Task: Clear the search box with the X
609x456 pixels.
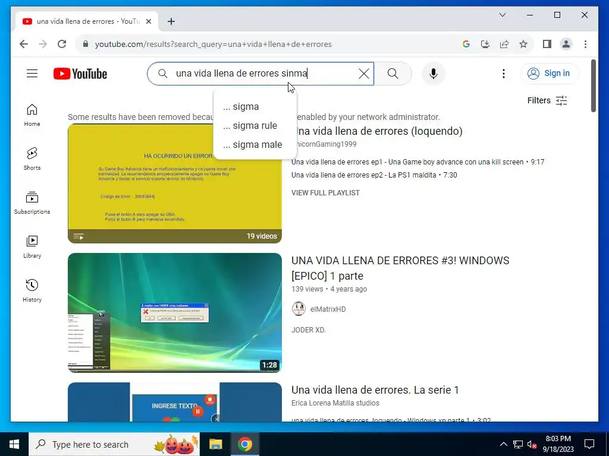Action: (363, 74)
